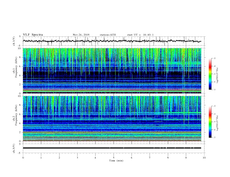Click the ch.1 color bar "log(PSD)(V²/Hz)" label
The width and height of the screenshot is (230, 177).
point(217,75)
